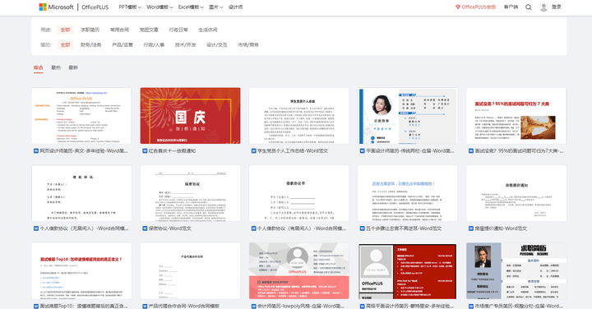Click the Word icon beside 个人借款协议(无第三人)

(36, 228)
